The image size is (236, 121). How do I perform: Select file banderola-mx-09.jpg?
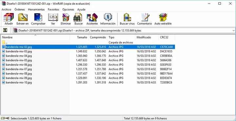19,78
